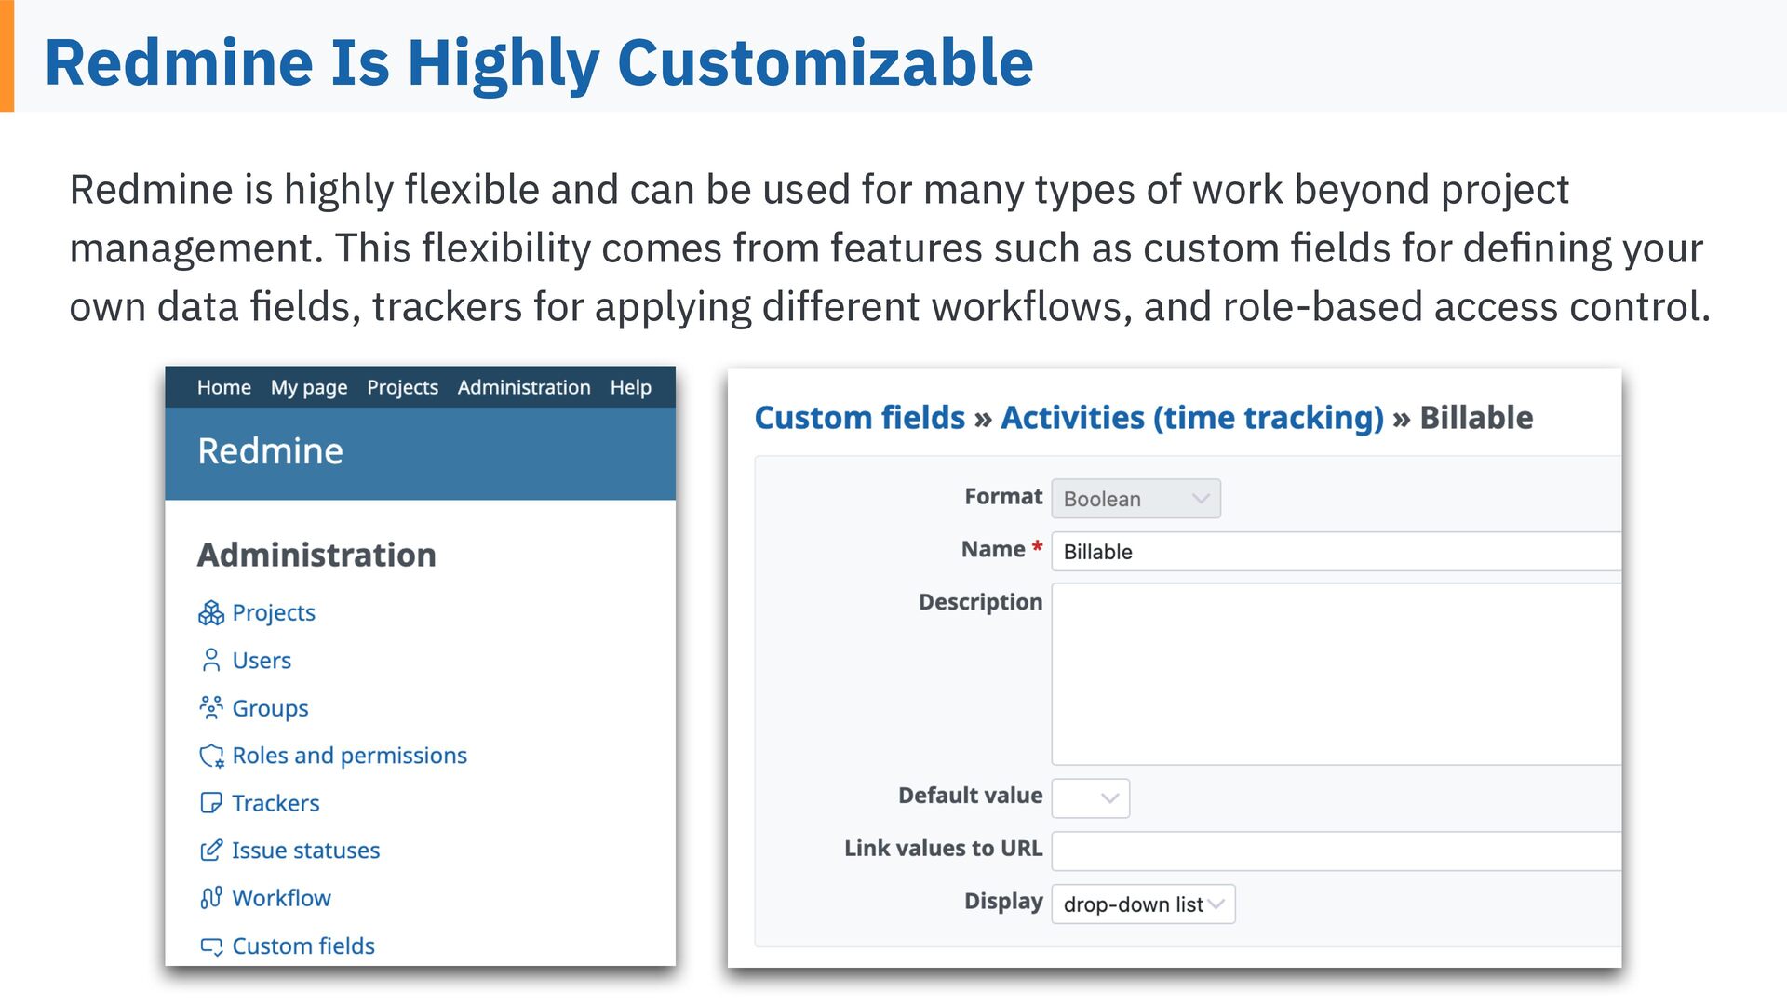This screenshot has height=1005, width=1787.
Task: Click the Users person icon
Action: 211,660
